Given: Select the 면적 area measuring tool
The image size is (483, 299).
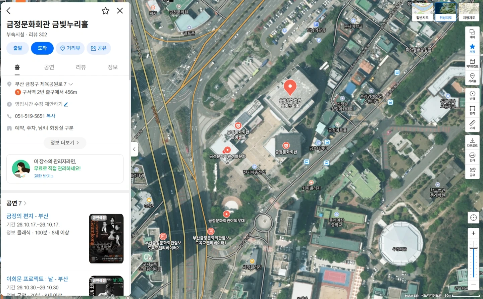Looking at the screenshot, I should point(472,110).
